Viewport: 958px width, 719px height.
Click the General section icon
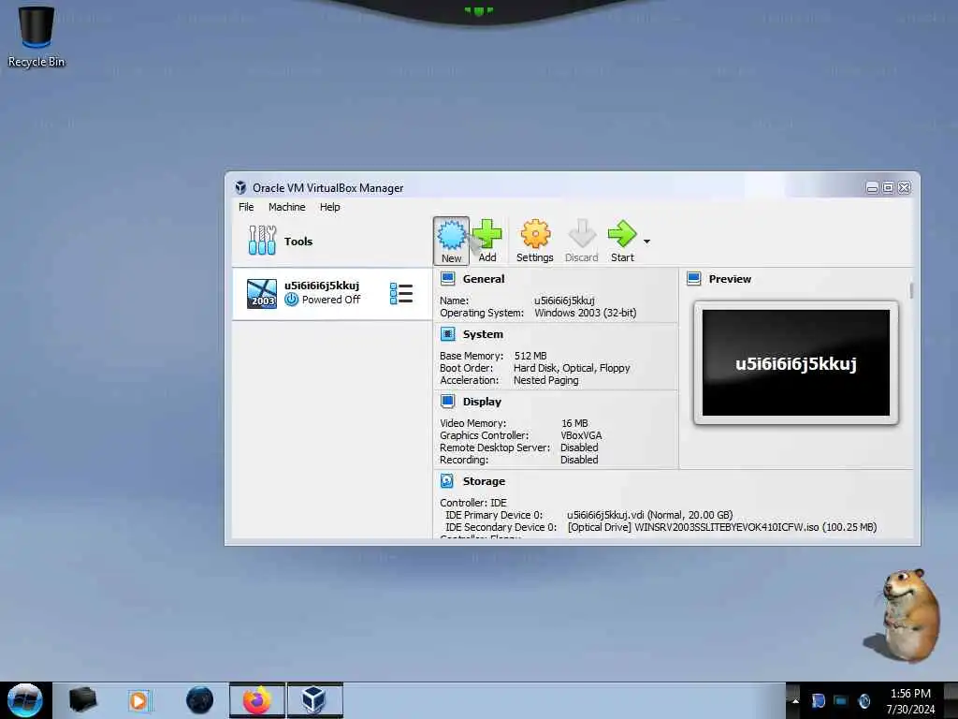(448, 279)
